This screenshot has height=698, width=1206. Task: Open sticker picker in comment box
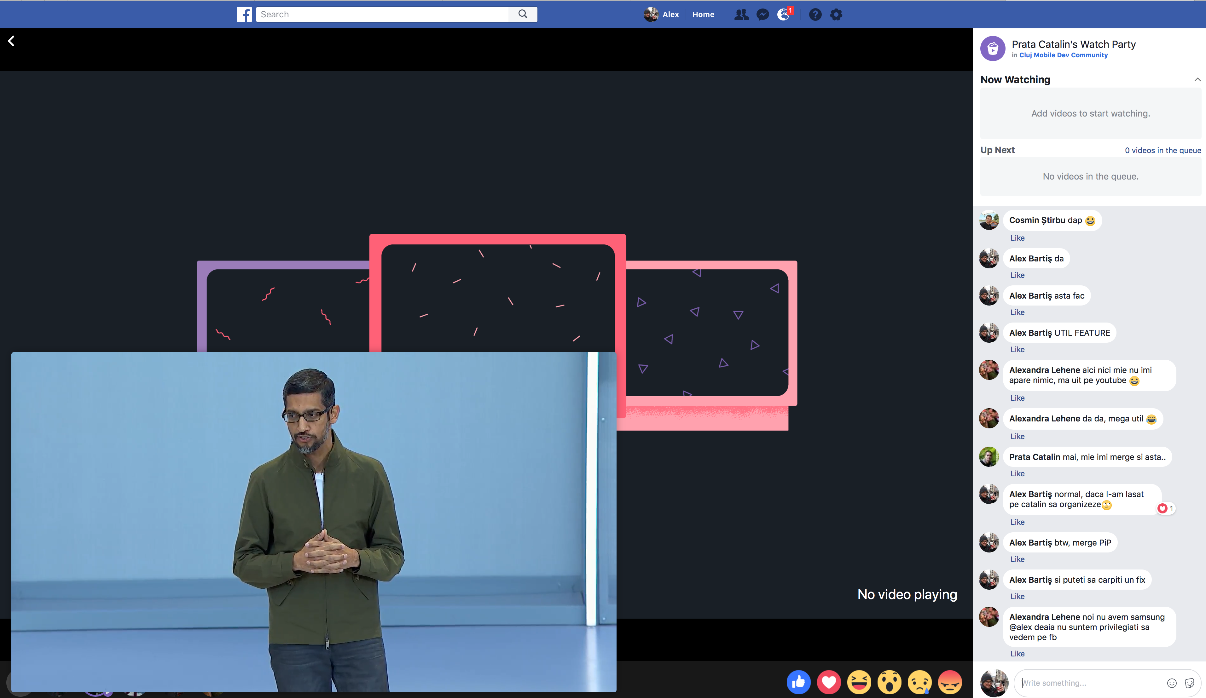(x=1190, y=683)
